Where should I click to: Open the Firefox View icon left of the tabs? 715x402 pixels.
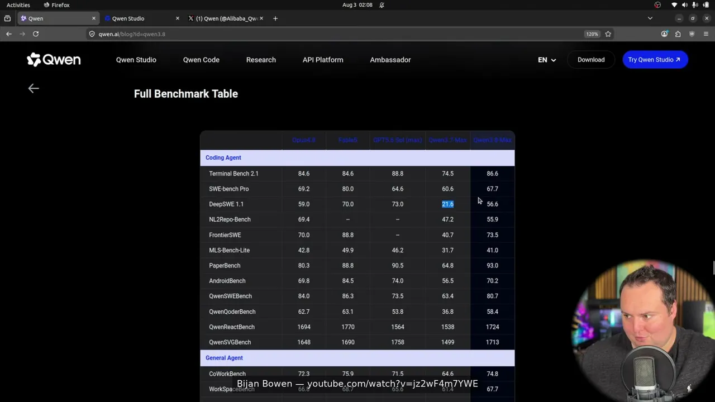(7, 18)
